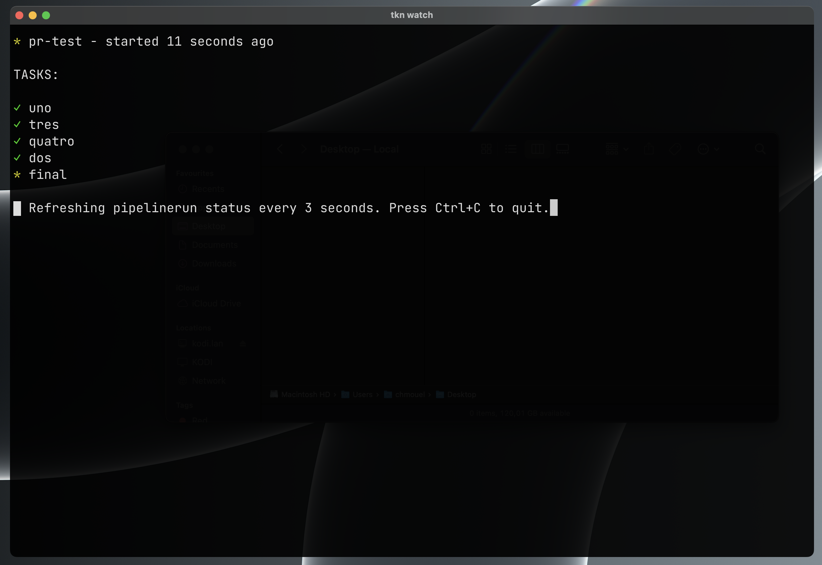822x565 pixels.
Task: Select Documents in Finder sidebar
Action: coord(215,245)
